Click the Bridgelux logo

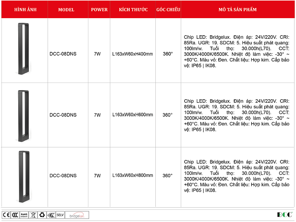(x=77, y=215)
